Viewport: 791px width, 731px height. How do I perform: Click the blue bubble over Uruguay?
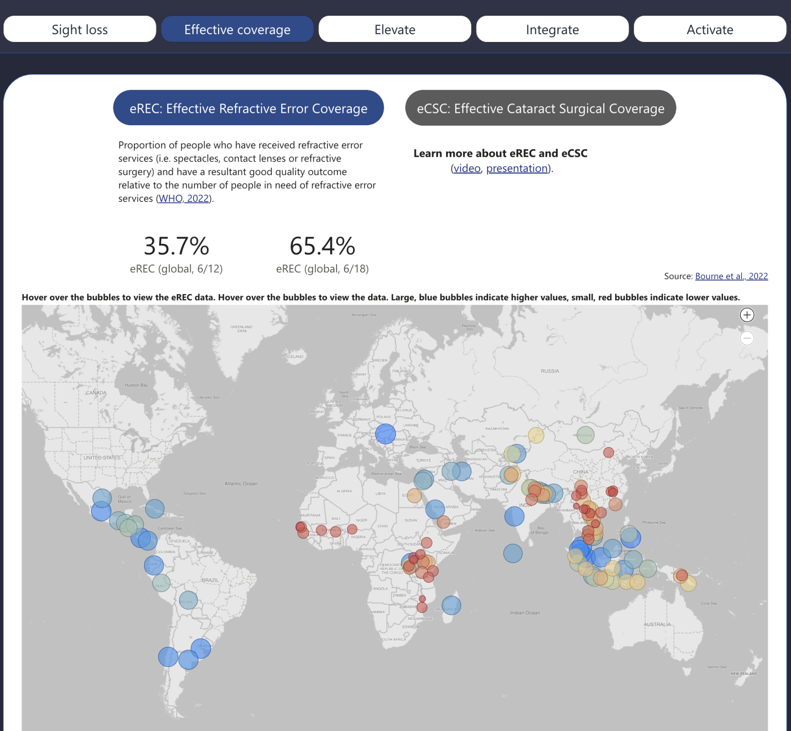[x=201, y=648]
